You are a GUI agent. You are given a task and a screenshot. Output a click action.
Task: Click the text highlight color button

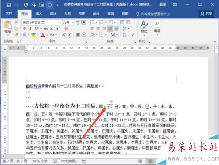click(34, 35)
